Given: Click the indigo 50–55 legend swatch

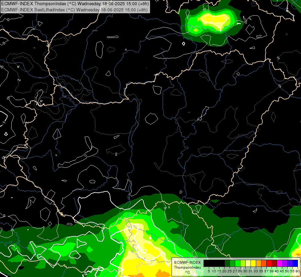Looking at the screenshot, I should [290, 263].
